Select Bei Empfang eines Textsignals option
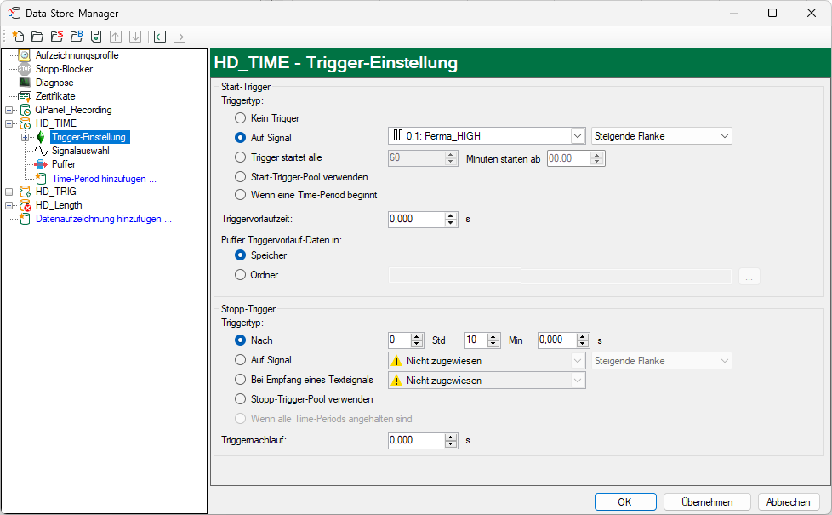Image resolution: width=832 pixels, height=515 pixels. [x=241, y=380]
